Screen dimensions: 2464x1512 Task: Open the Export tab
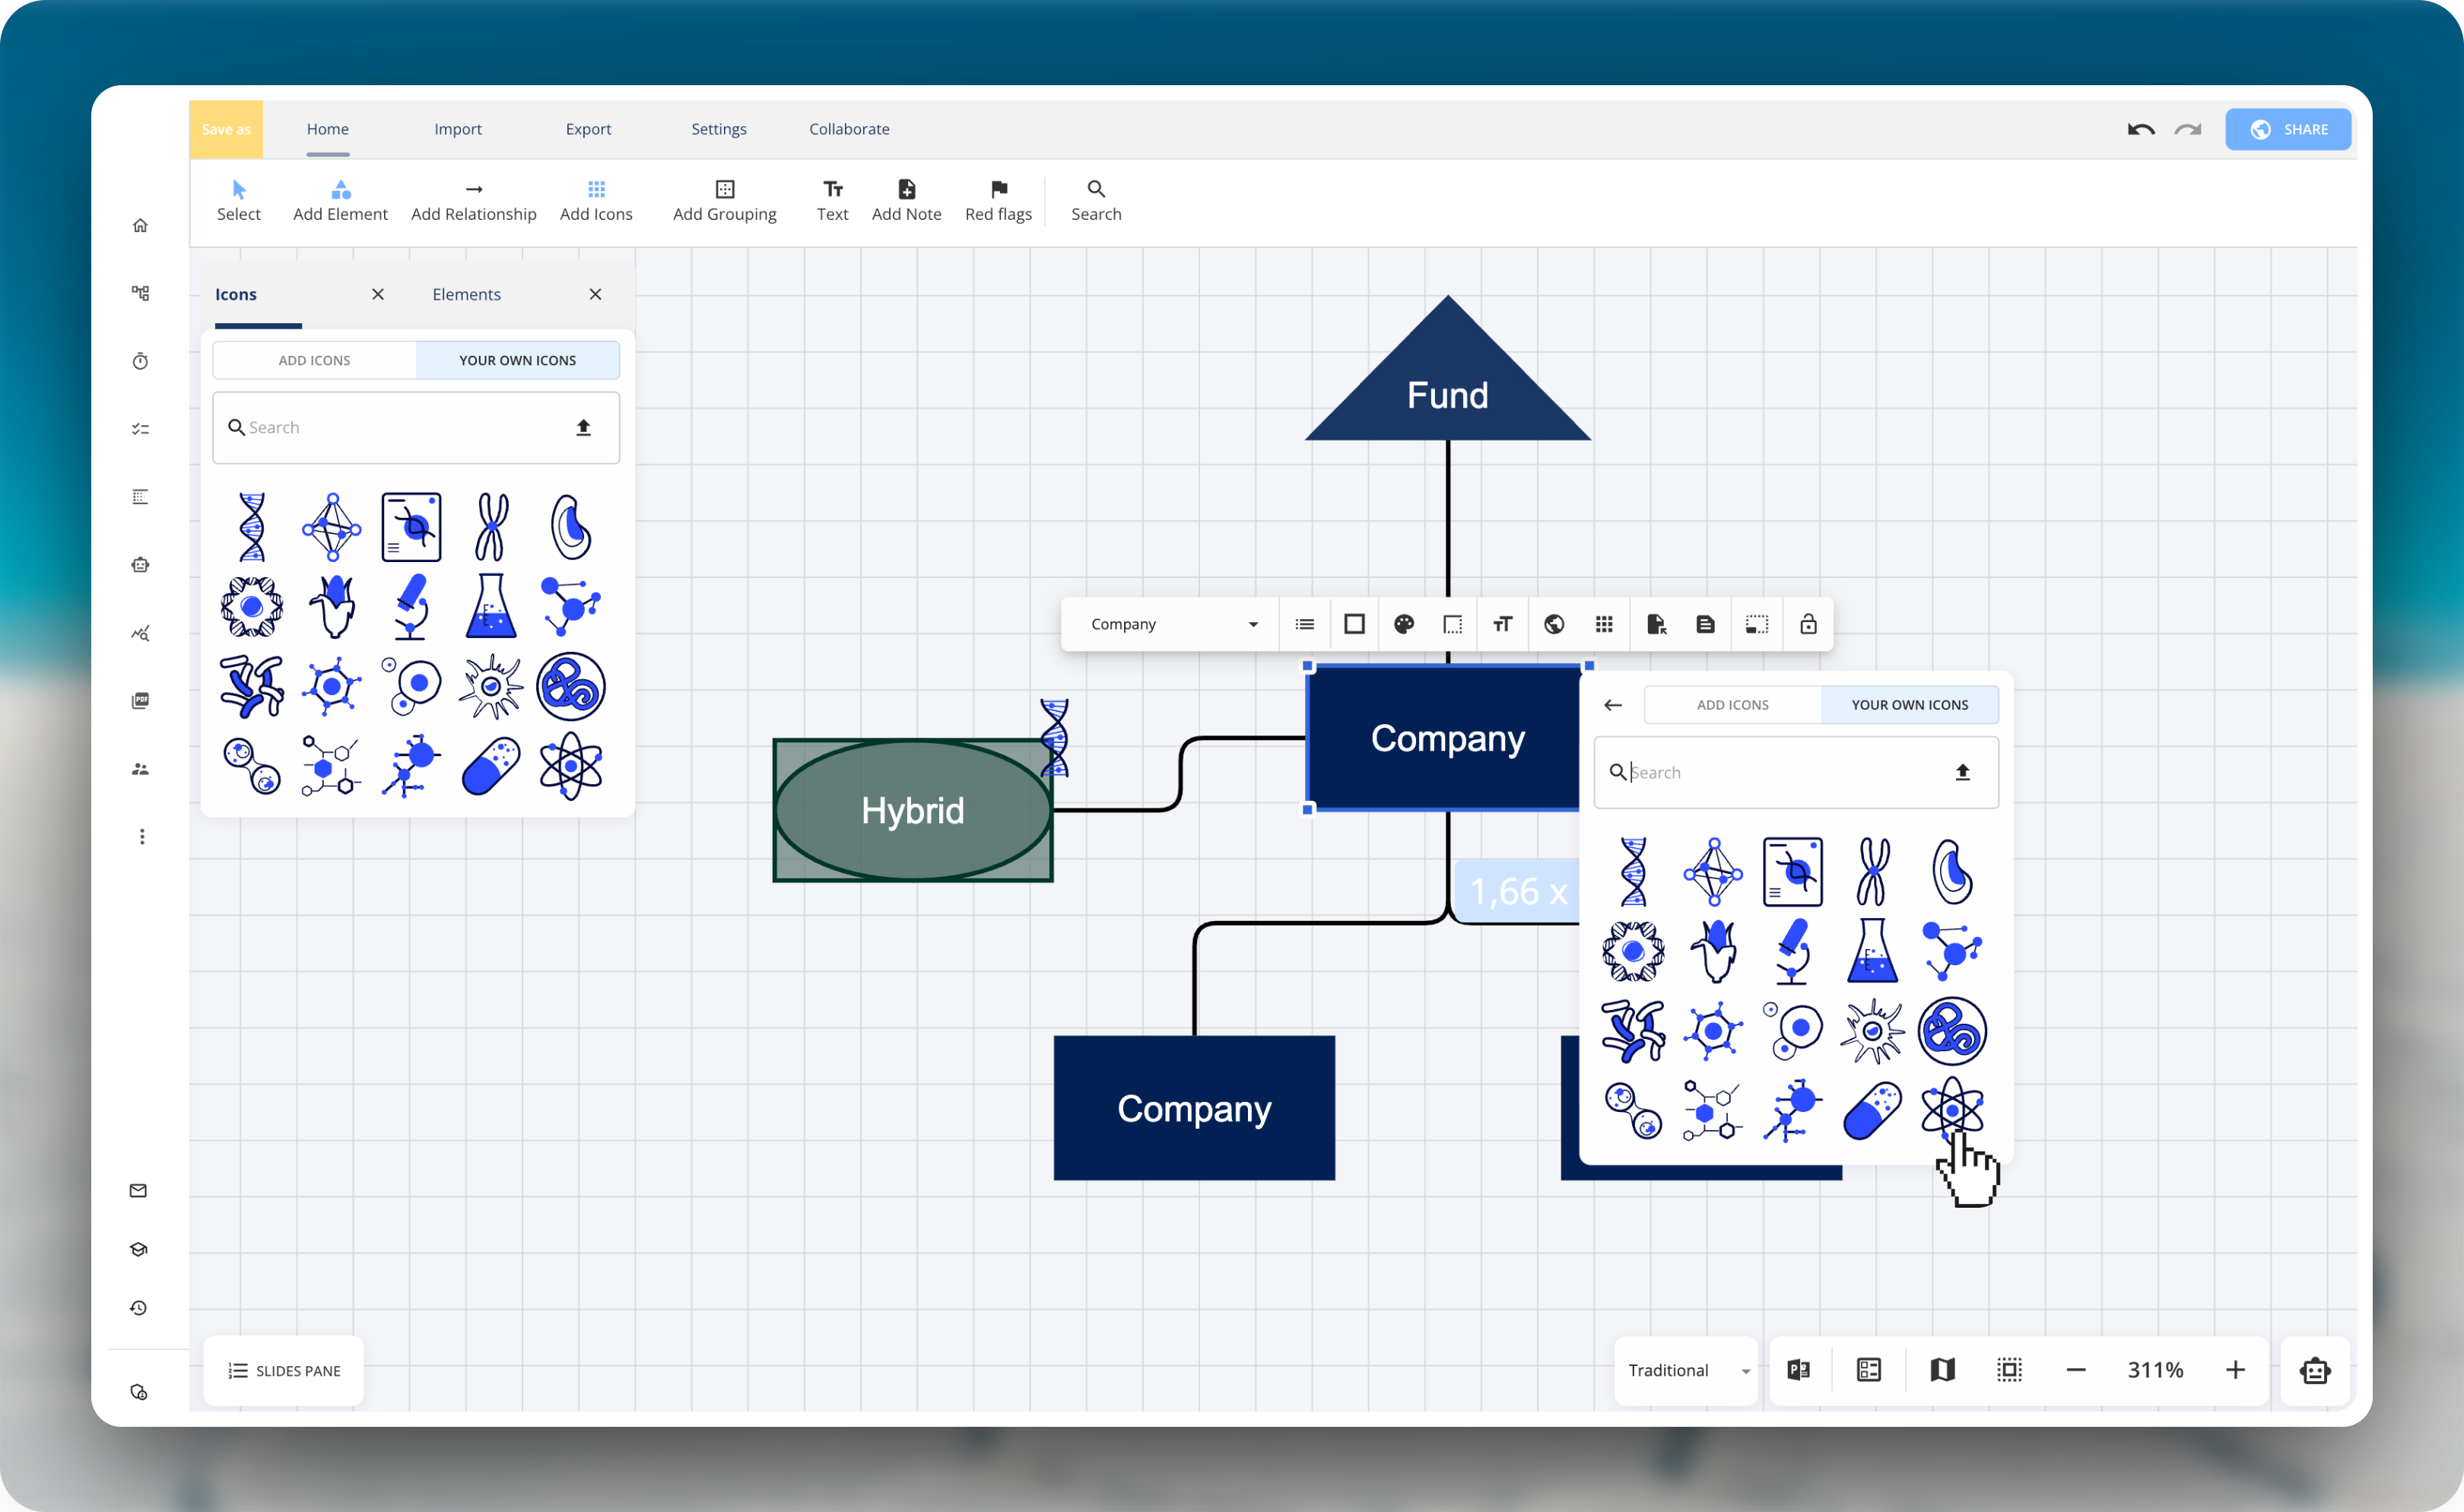(x=588, y=129)
